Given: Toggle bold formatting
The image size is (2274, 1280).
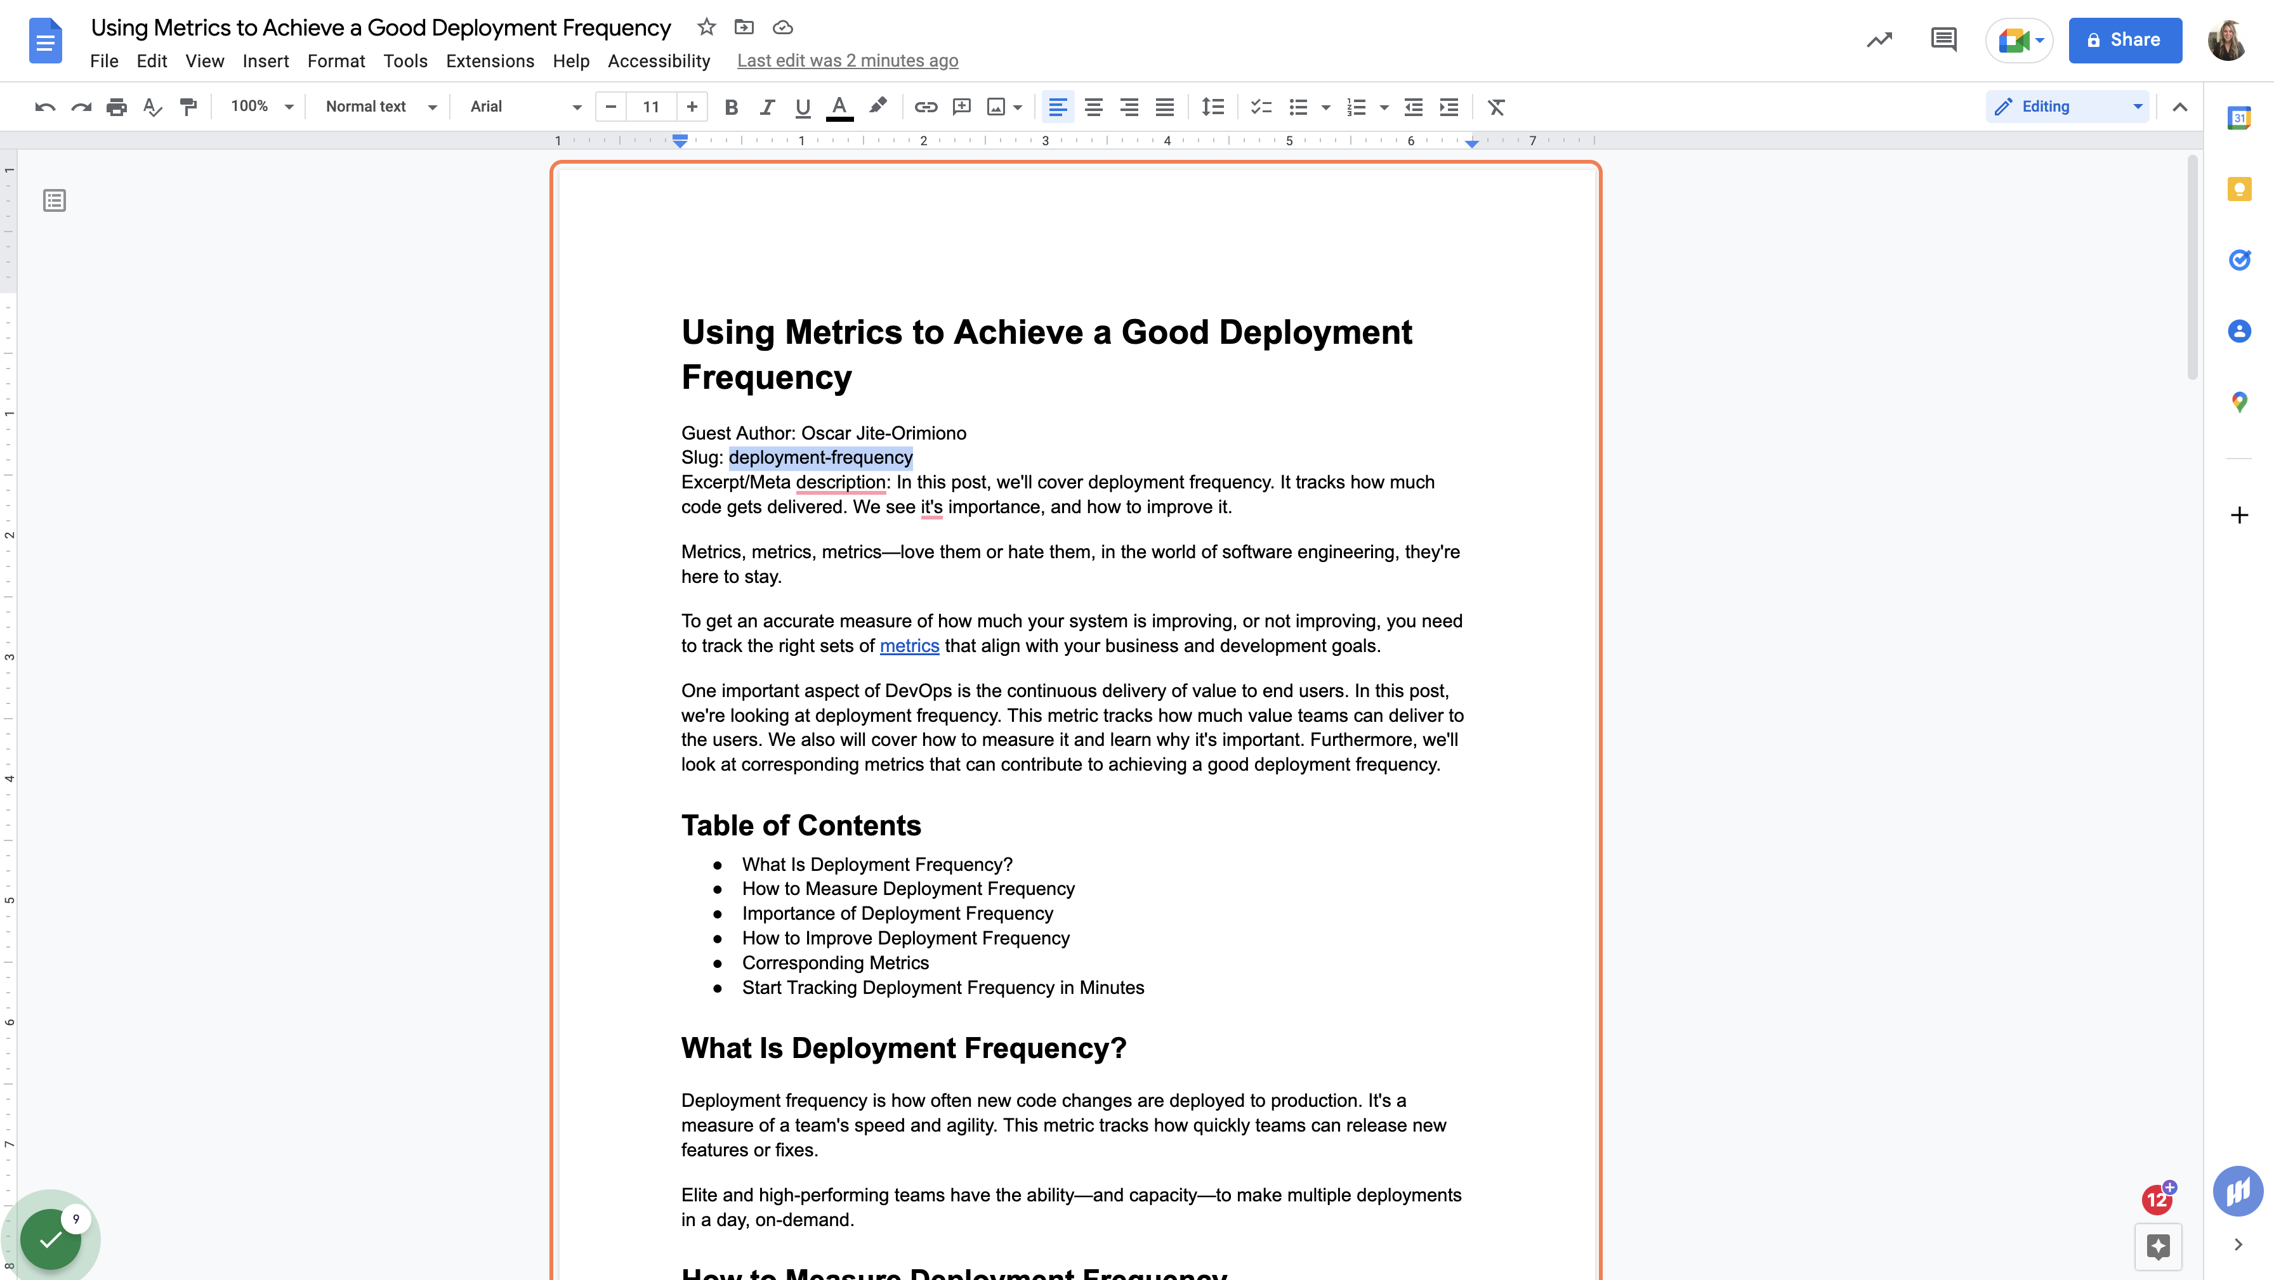Looking at the screenshot, I should (731, 107).
